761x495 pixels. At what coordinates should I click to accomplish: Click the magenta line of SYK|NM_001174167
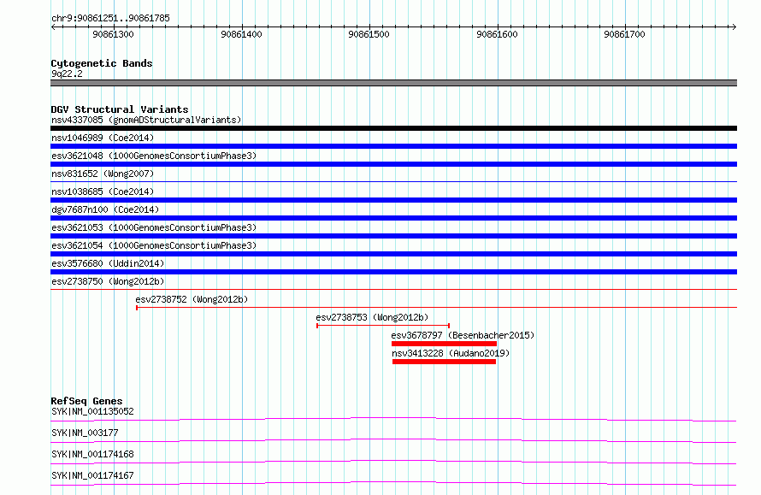point(393,483)
